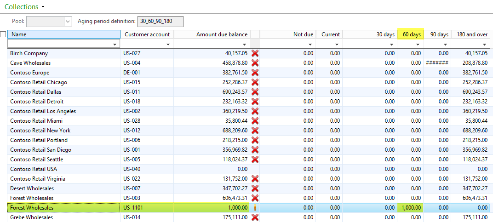Click red X icon for Grebe Wholesales

(x=255, y=217)
